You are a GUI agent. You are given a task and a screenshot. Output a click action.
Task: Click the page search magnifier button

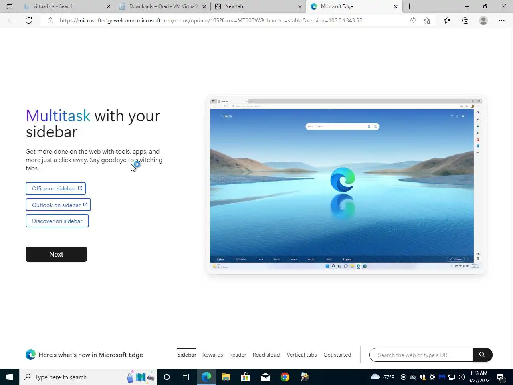click(x=482, y=355)
